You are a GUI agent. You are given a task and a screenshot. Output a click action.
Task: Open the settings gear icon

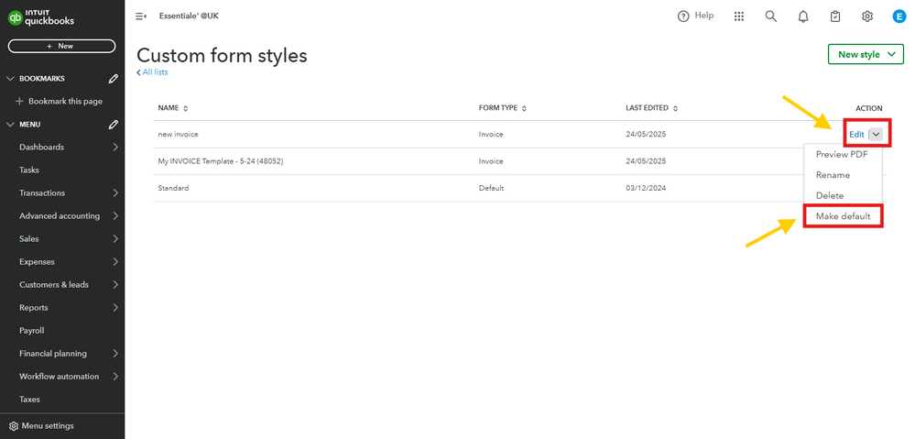click(x=867, y=16)
